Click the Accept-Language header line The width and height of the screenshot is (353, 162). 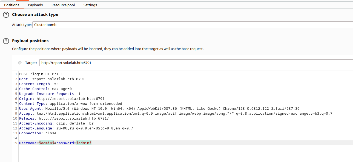tap(76, 128)
